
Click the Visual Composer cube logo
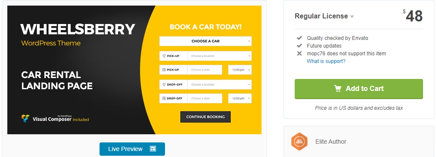tap(25, 118)
